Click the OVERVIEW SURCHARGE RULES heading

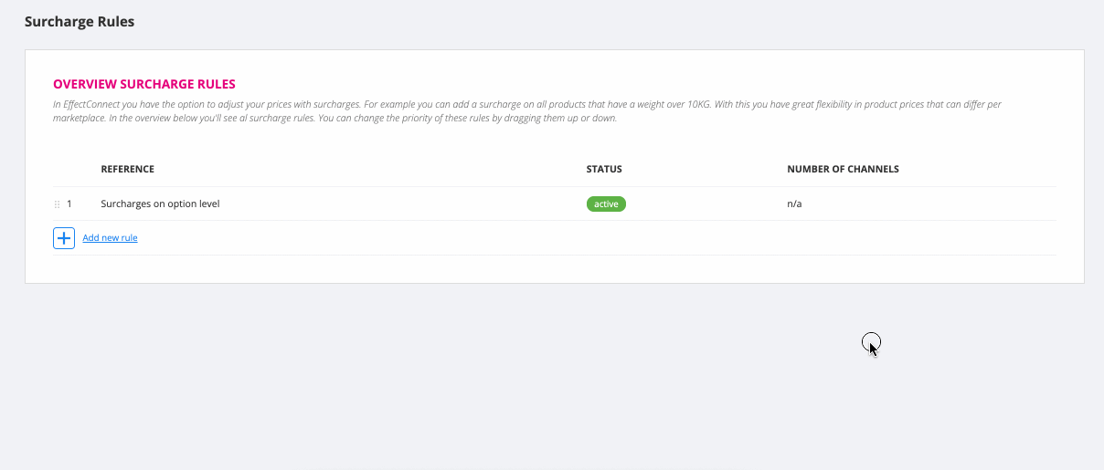click(144, 85)
